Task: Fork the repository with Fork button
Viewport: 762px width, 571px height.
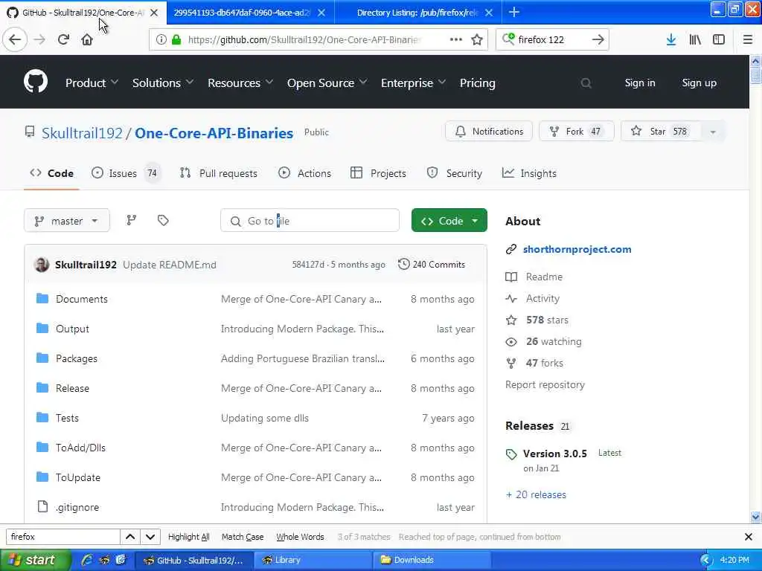Action: click(x=577, y=132)
